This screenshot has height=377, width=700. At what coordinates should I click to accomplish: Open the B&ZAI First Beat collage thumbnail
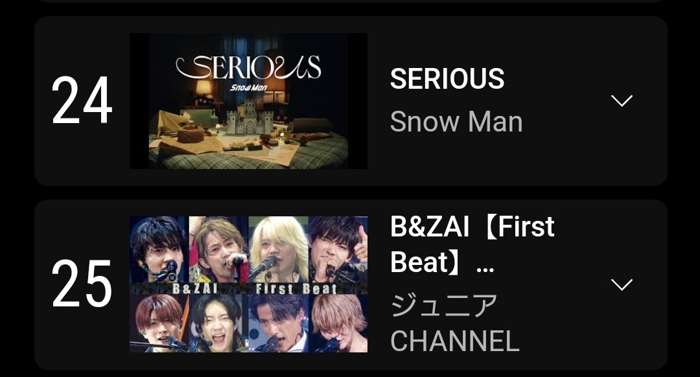click(x=248, y=284)
